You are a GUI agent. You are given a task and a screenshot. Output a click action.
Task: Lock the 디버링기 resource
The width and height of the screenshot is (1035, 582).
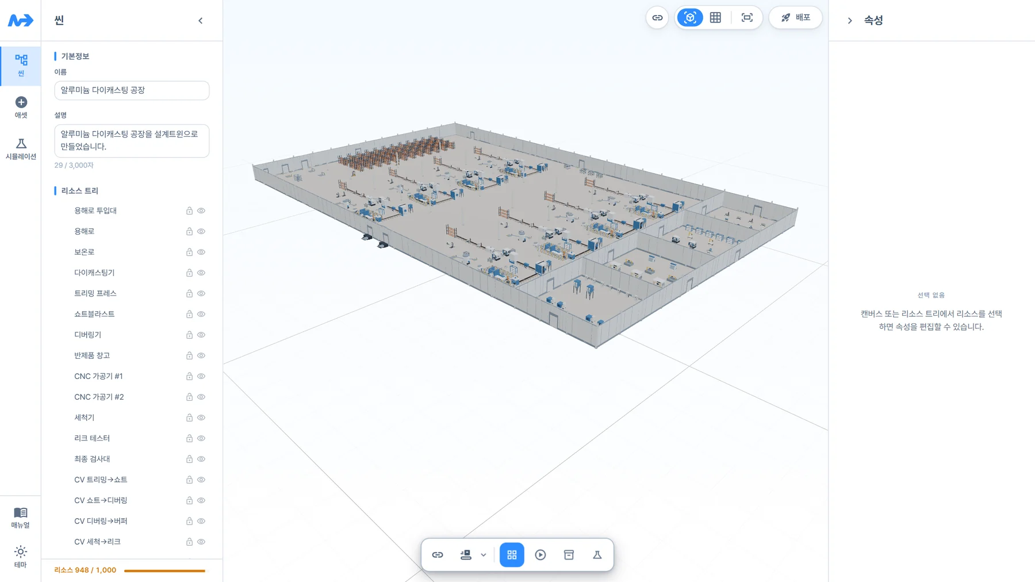click(x=189, y=335)
